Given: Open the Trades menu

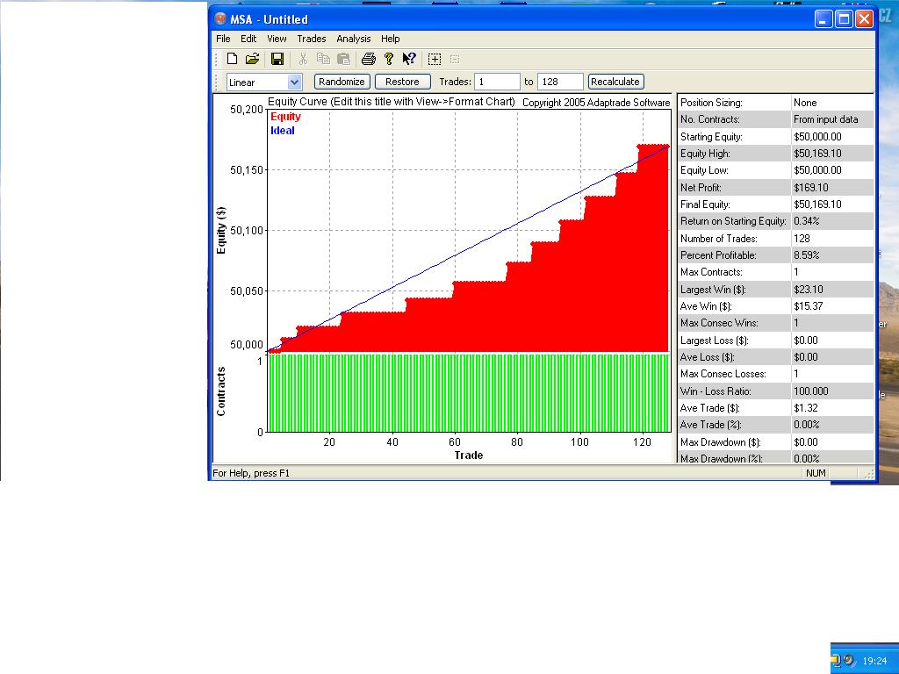Looking at the screenshot, I should (x=311, y=39).
